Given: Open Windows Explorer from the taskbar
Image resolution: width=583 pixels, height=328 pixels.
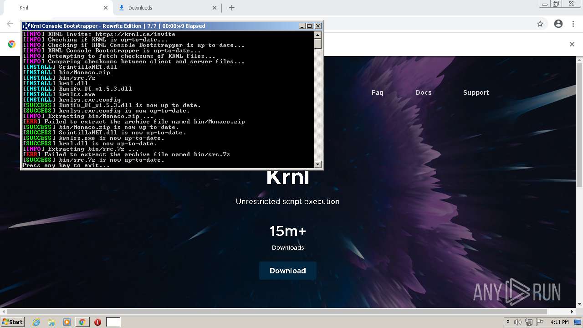Looking at the screenshot, I should pyautogui.click(x=51, y=322).
